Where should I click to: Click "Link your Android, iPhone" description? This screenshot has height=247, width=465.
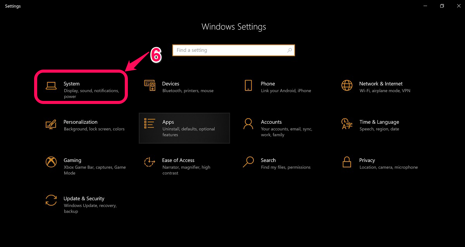pyautogui.click(x=286, y=91)
